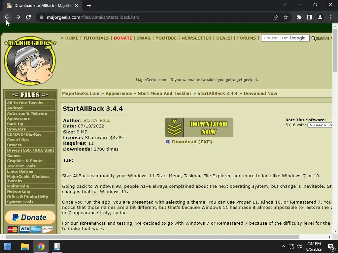This screenshot has height=253, width=338.
Task: Click the Chrome taskbar icon
Action: coord(41,246)
